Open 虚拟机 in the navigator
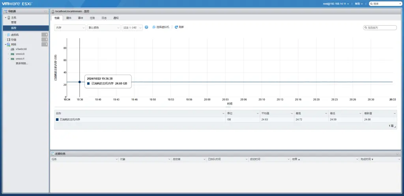This screenshot has width=404, height=196. pyautogui.click(x=15, y=35)
